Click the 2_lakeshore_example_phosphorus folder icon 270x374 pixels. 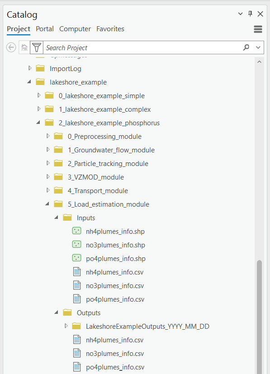49,123
